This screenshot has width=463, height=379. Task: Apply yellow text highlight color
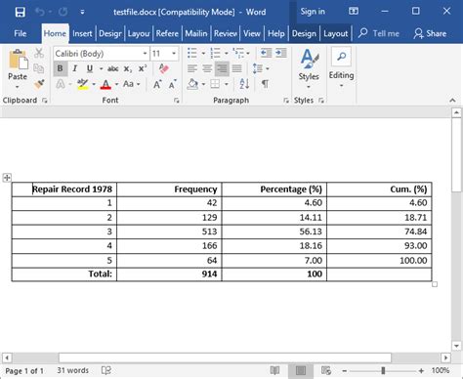tap(83, 84)
